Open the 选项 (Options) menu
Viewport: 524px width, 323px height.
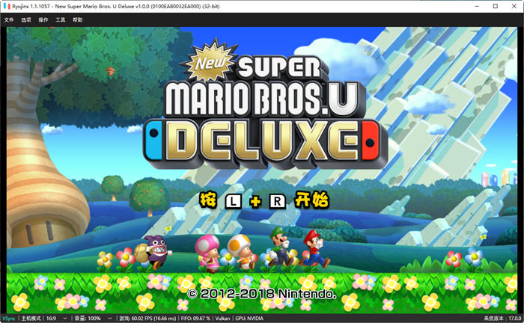click(26, 19)
